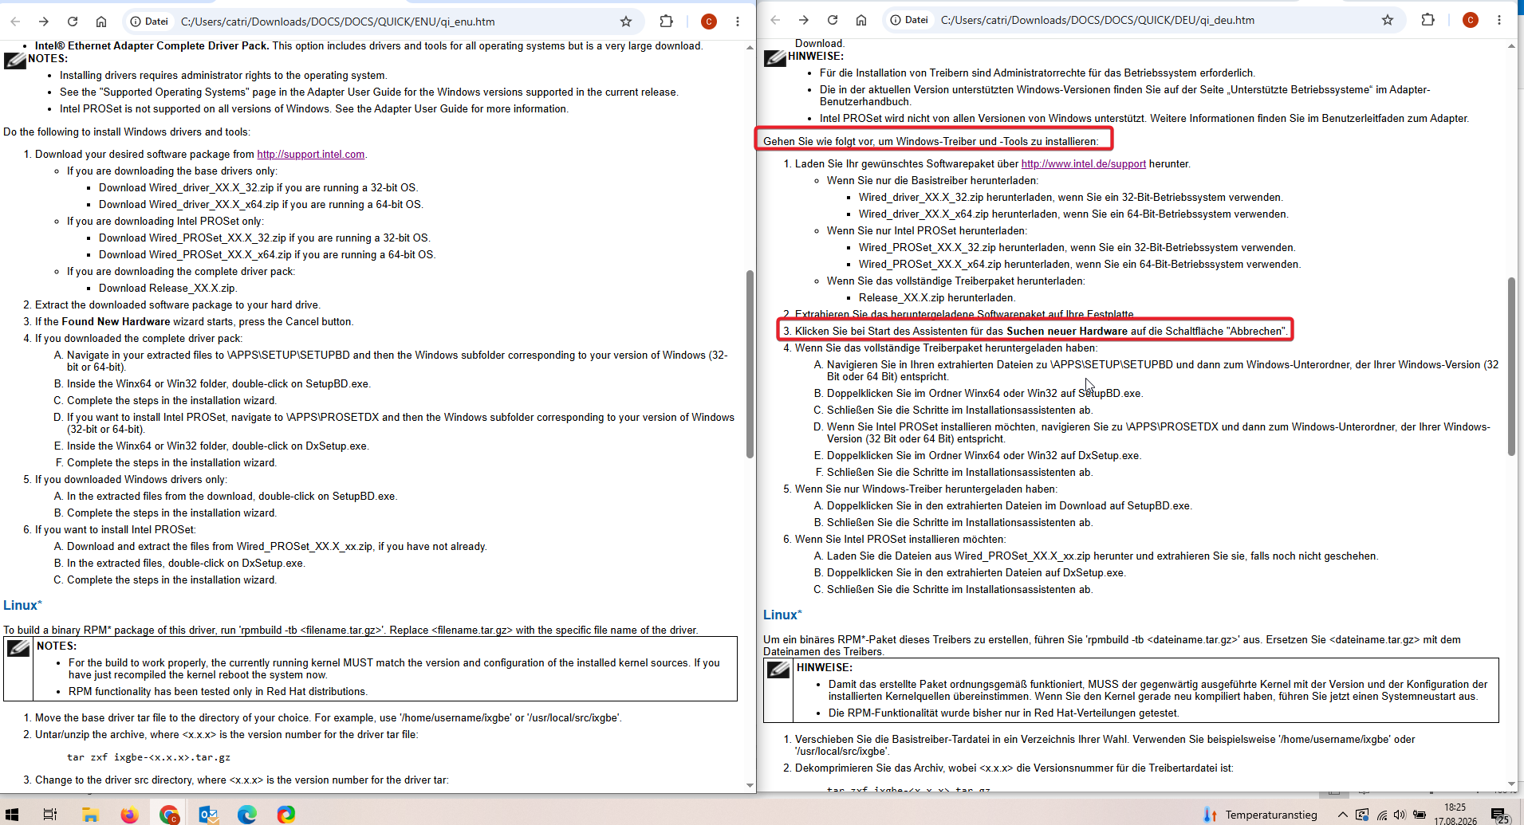
Task: Show hidden system tray icons
Action: [1342, 815]
